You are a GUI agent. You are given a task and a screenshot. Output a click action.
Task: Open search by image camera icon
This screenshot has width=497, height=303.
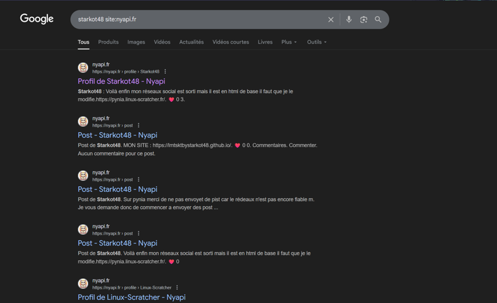(x=363, y=20)
